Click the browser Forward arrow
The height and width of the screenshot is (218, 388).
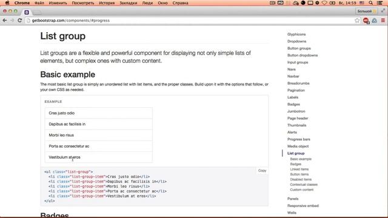point(12,21)
